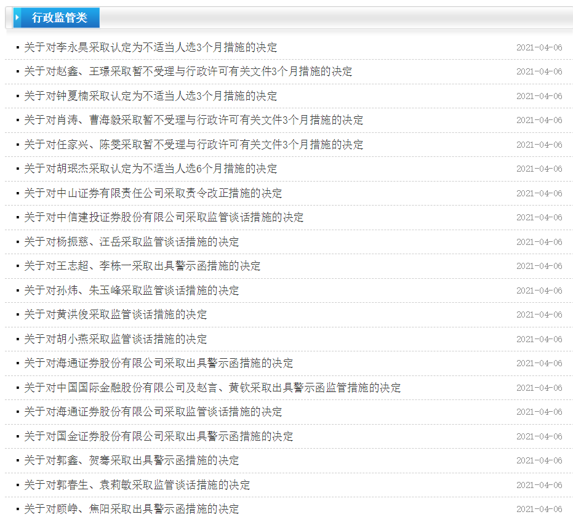
Task: Open the 国金证券 警示函 decision link
Action: [158, 436]
